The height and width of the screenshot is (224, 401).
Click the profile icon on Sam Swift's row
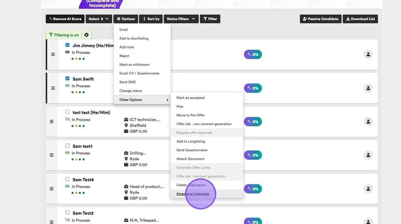pyautogui.click(x=368, y=88)
